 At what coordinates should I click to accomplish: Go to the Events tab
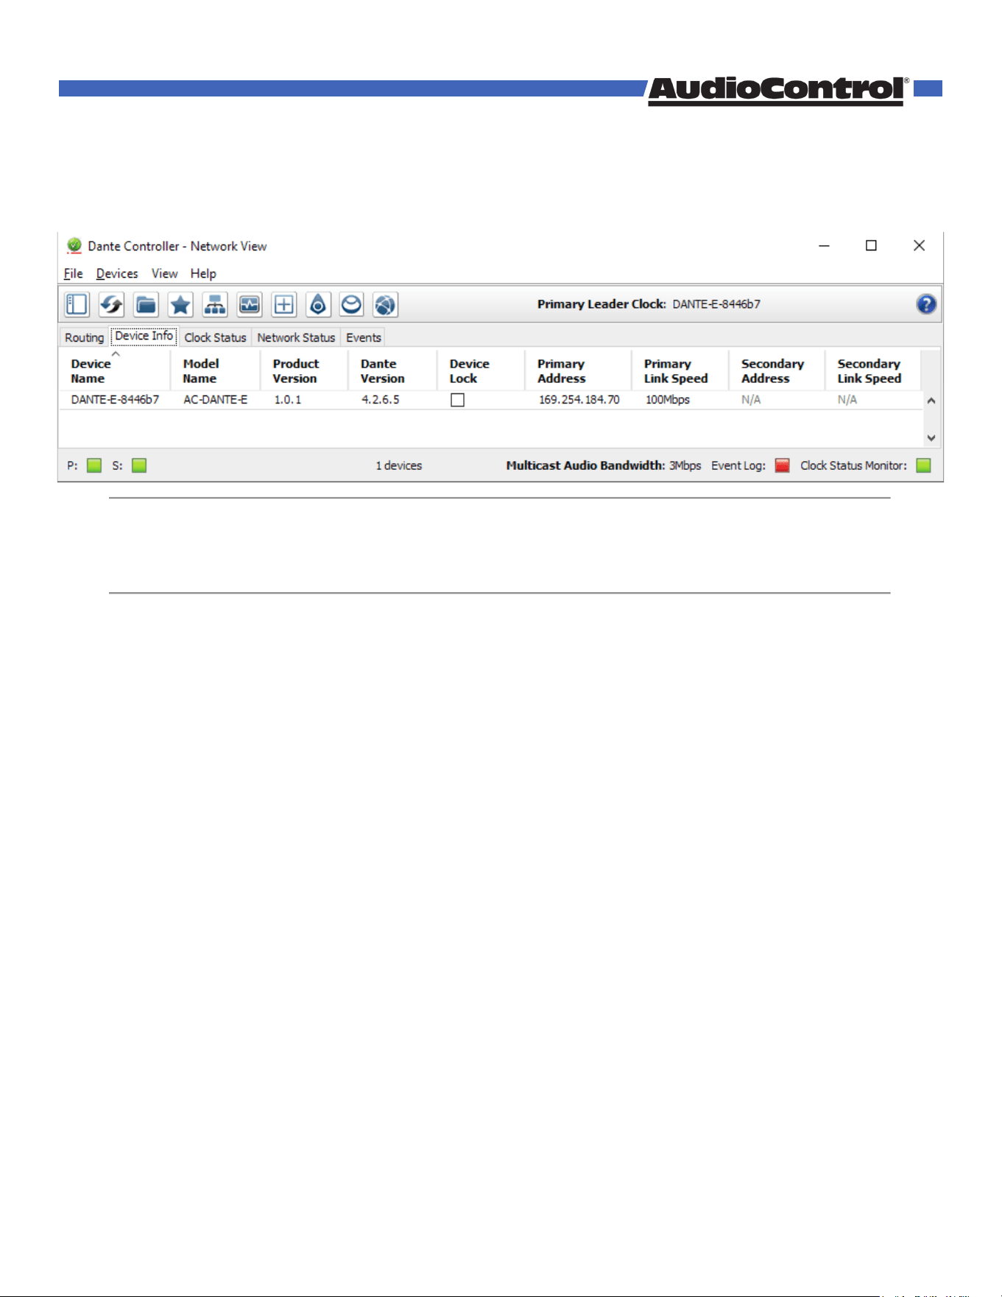pos(364,337)
